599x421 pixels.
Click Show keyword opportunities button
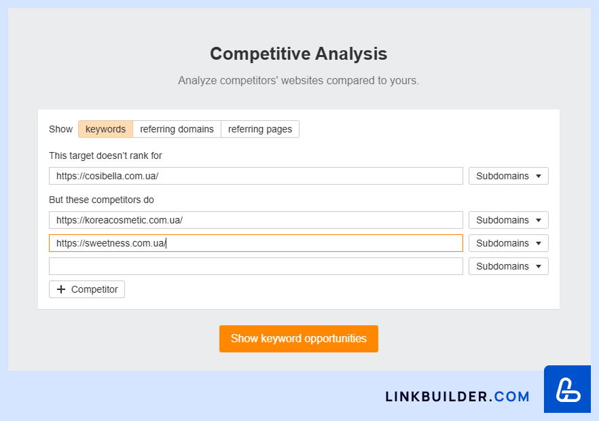(x=299, y=339)
